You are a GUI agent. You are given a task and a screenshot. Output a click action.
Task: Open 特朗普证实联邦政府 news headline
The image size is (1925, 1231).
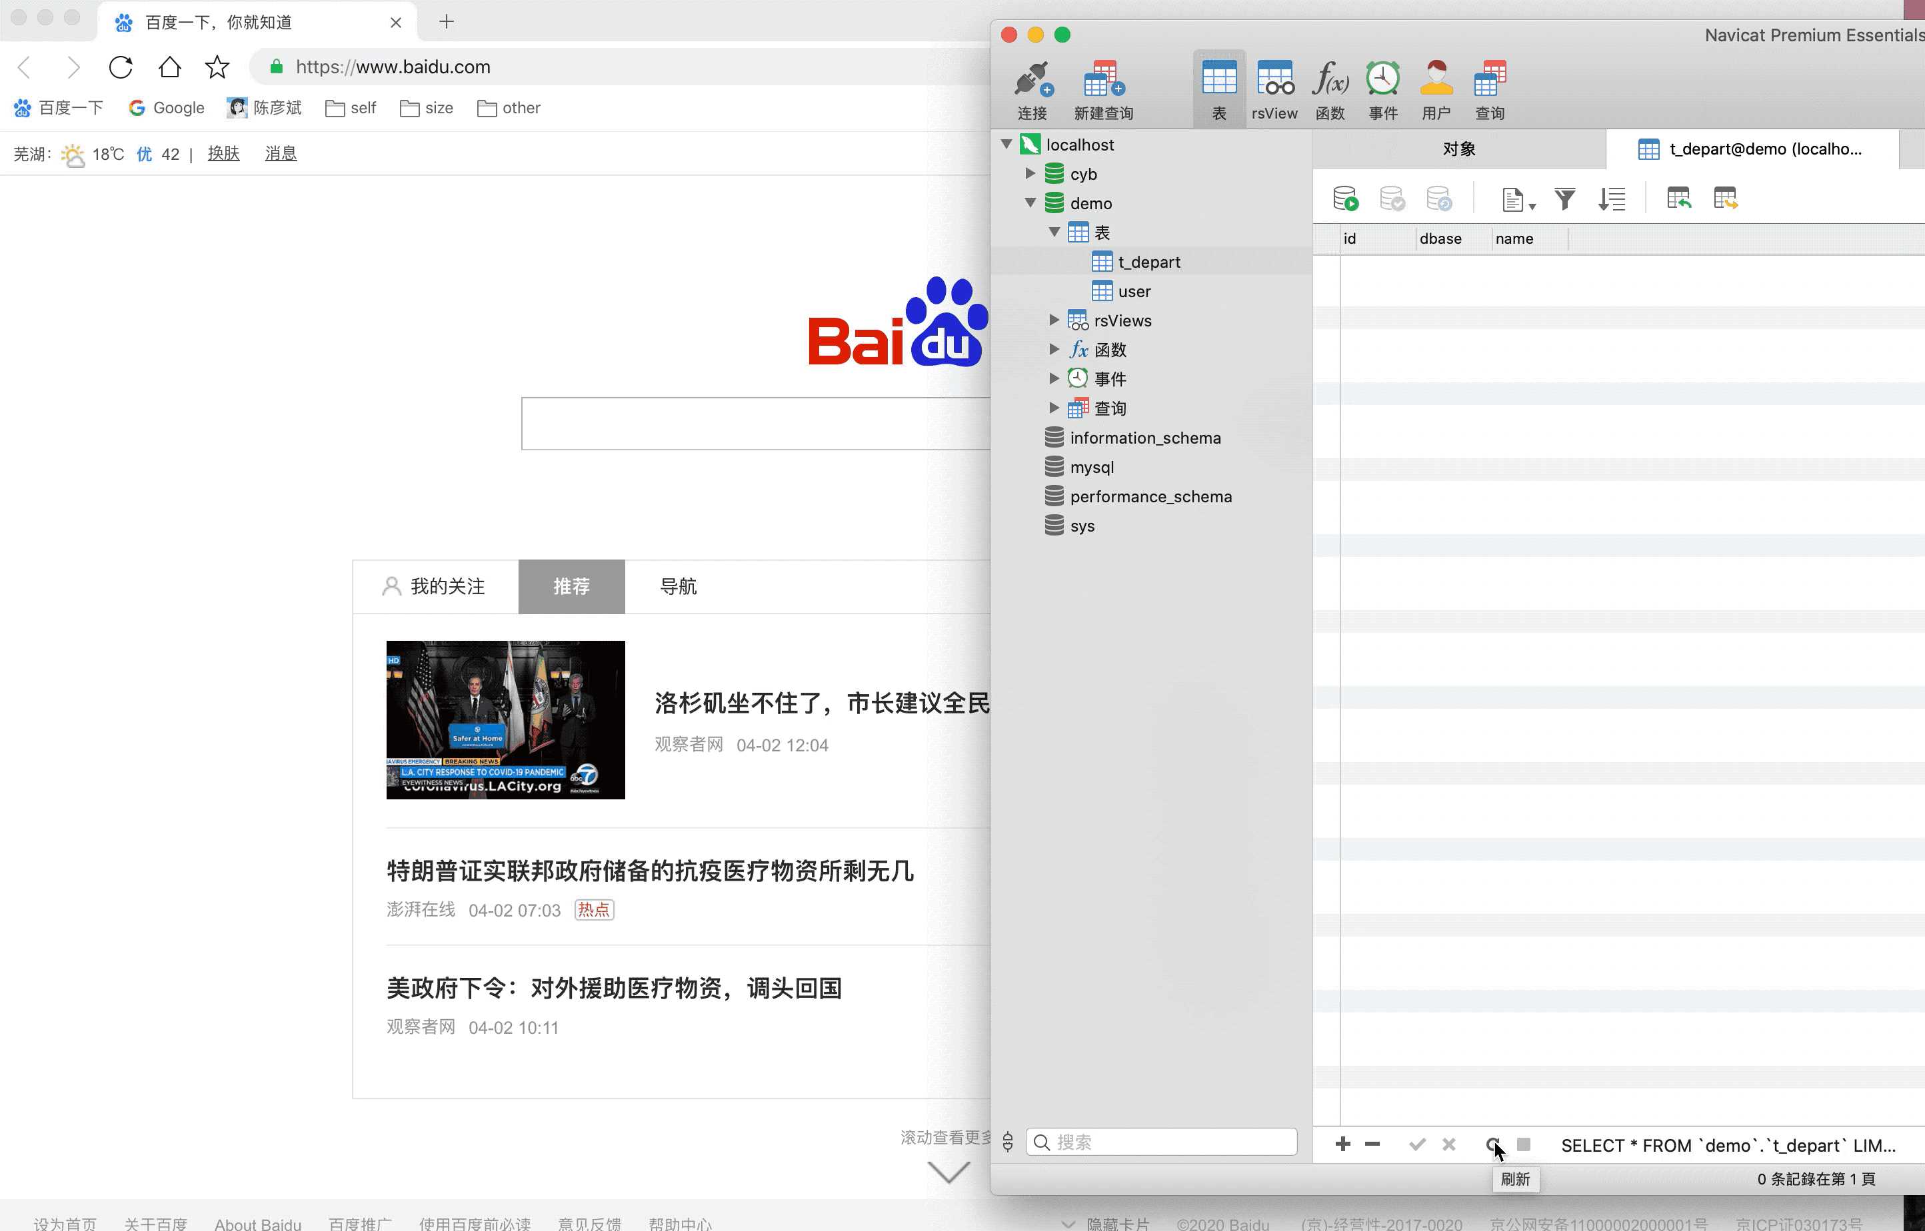(650, 871)
